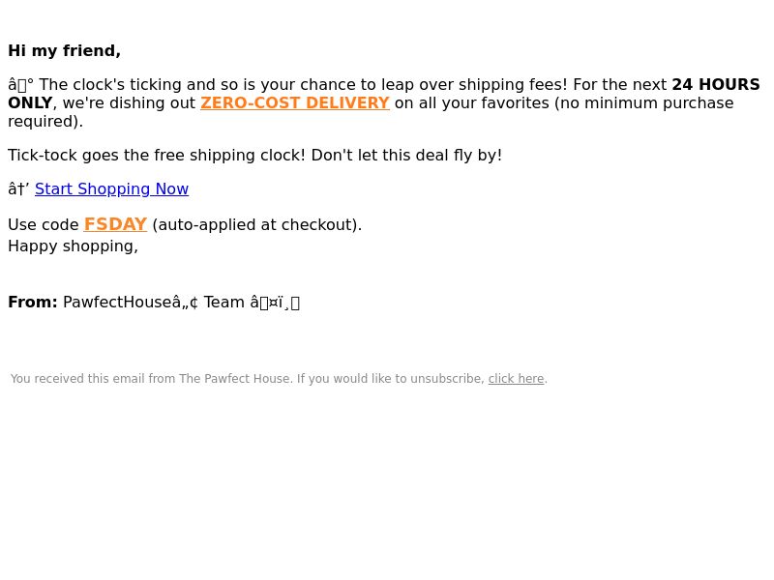
Task: Click the garbled trademark symbol after PawfectHouse
Action: [185, 303]
